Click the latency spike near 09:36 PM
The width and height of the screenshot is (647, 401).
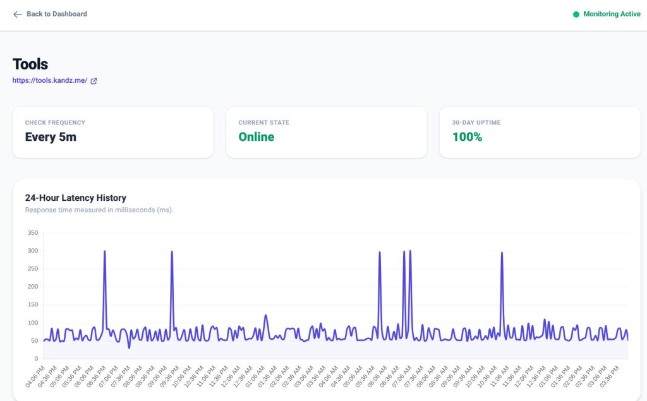click(x=172, y=252)
